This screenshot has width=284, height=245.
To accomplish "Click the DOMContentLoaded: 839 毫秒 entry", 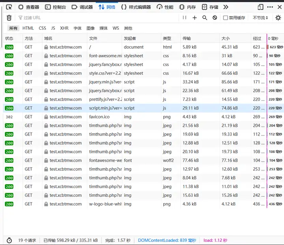I will (167, 240).
